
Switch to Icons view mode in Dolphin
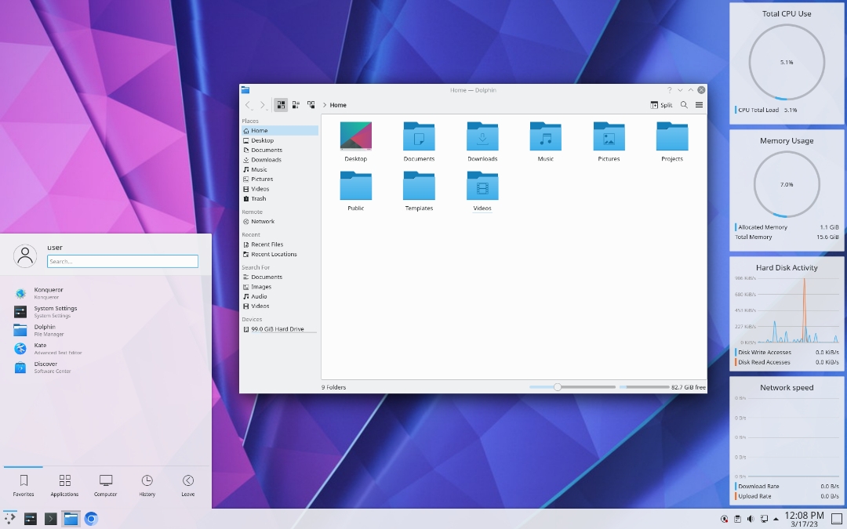point(281,105)
